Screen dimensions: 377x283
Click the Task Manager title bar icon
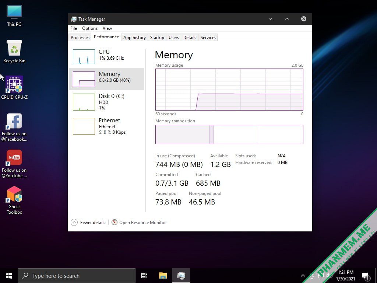(74, 19)
